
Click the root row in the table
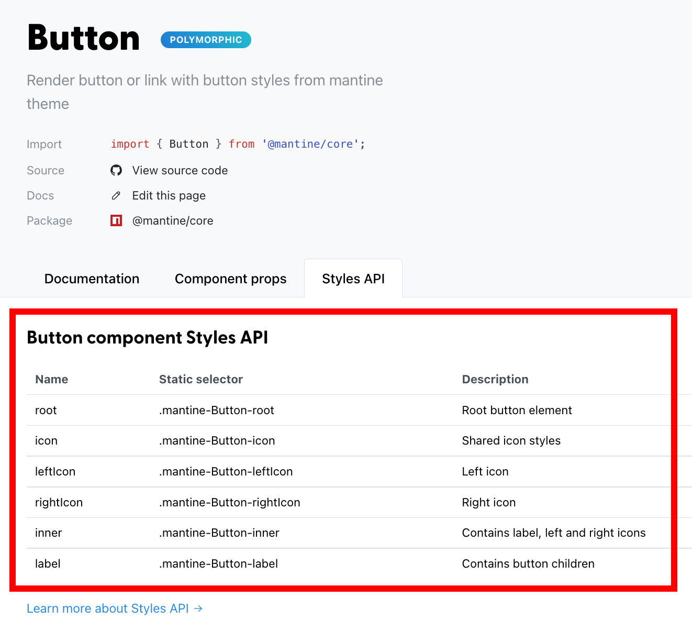tap(46, 410)
